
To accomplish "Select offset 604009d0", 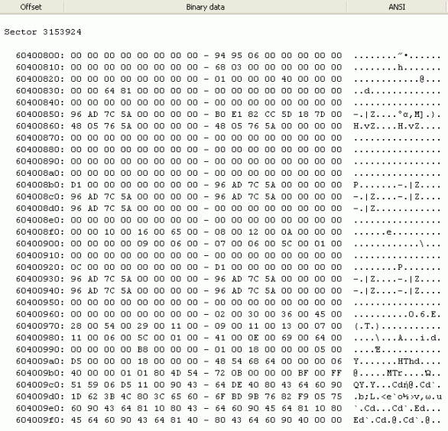I will coord(40,397).
